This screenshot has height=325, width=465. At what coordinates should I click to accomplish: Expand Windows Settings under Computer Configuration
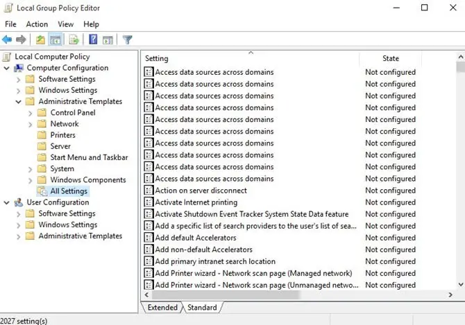click(18, 91)
